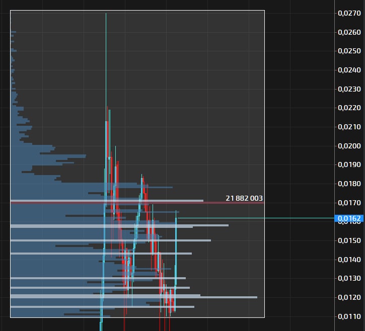The width and height of the screenshot is (365, 331).
Task: Click the 0,0220 price axis label
Action: point(349,108)
